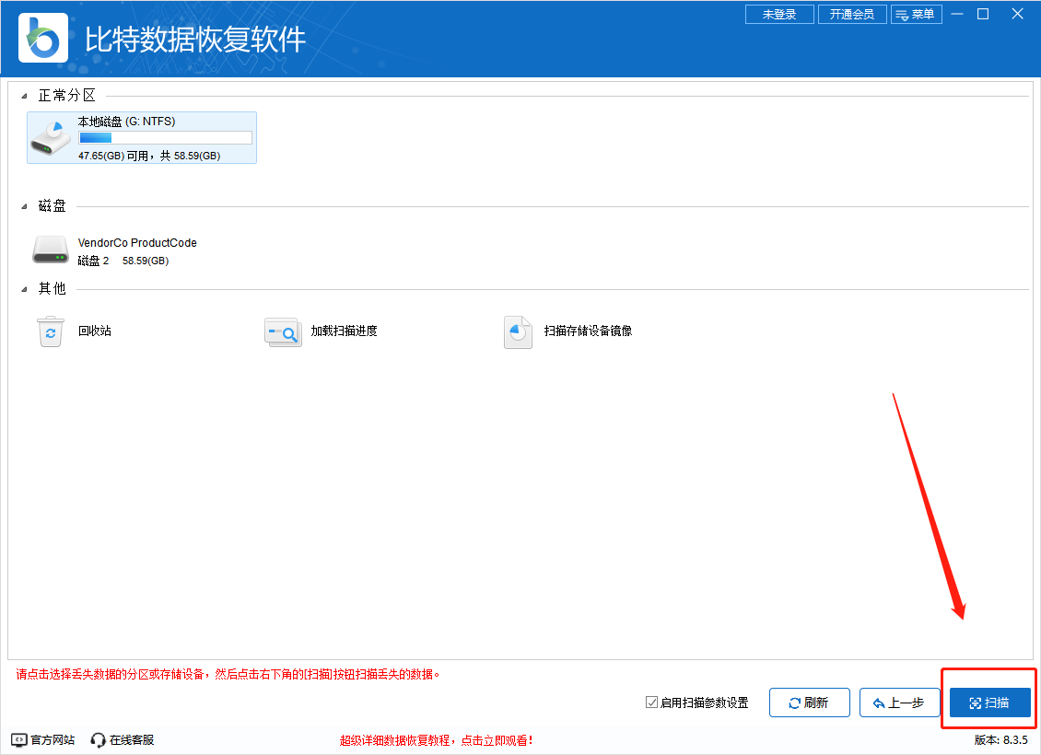Viewport: 1041px width, 755px height.
Task: Collapse the 磁盘 section
Action: tap(25, 206)
